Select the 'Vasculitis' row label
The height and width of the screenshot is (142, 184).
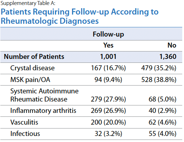coord(24,122)
